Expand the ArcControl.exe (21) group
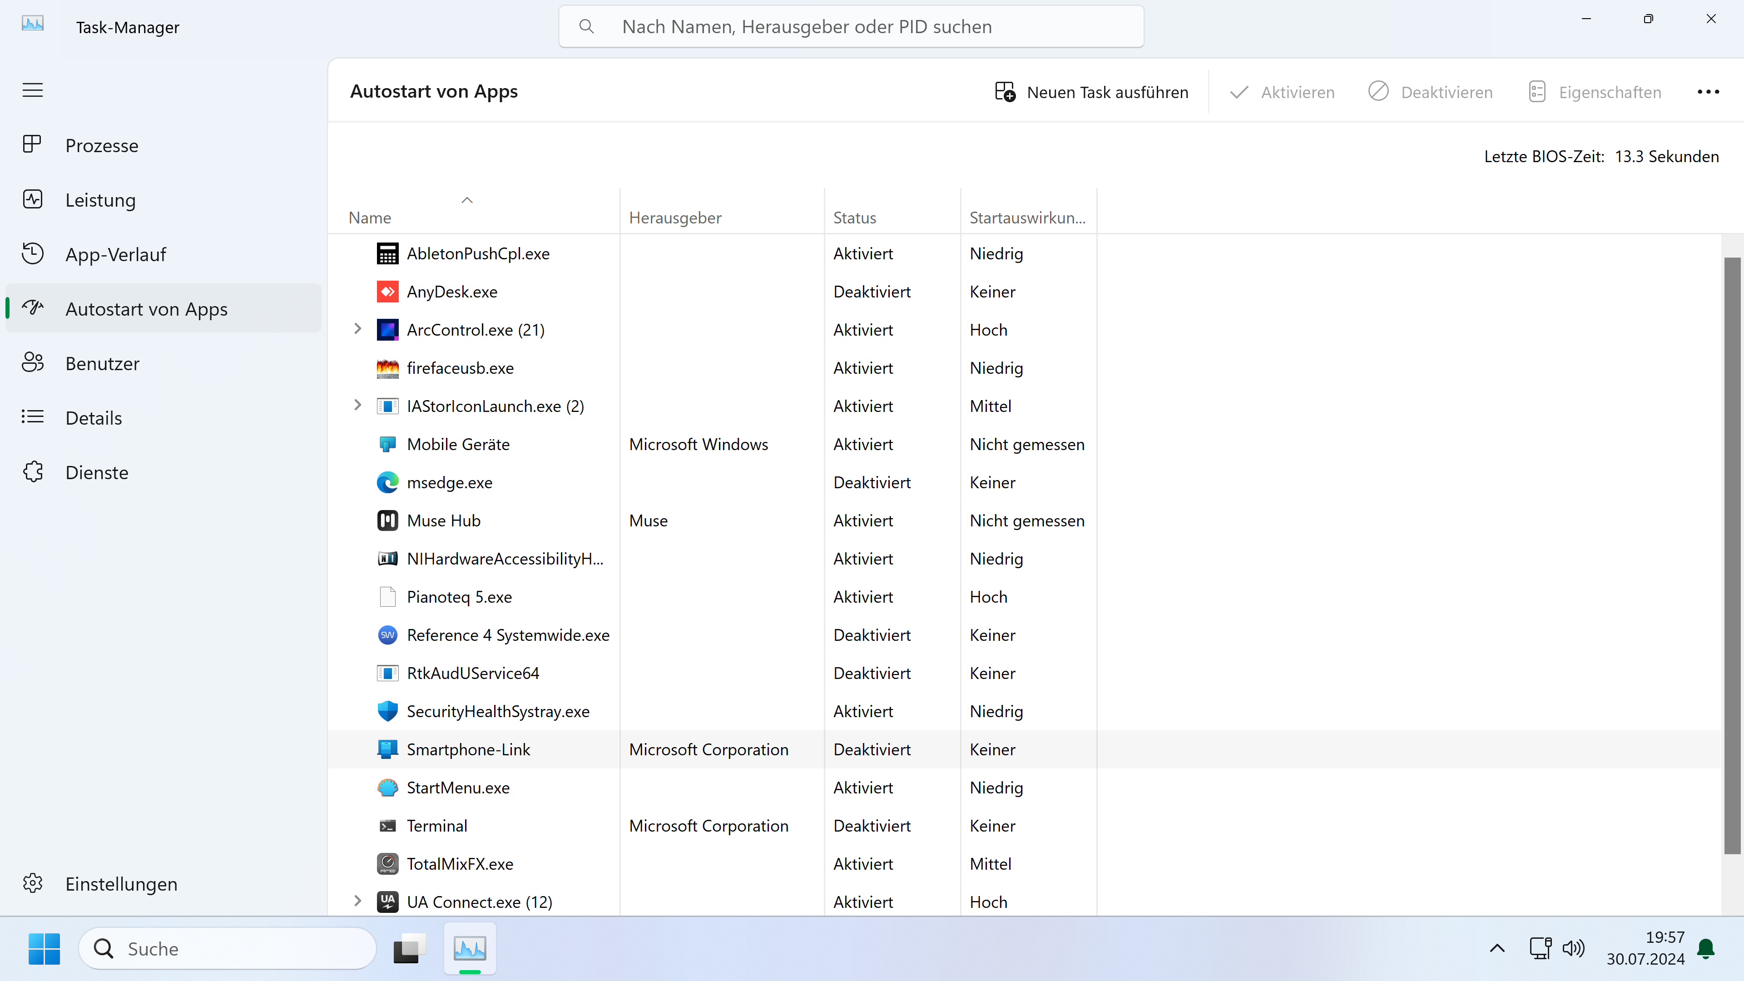This screenshot has height=981, width=1744. (x=357, y=329)
